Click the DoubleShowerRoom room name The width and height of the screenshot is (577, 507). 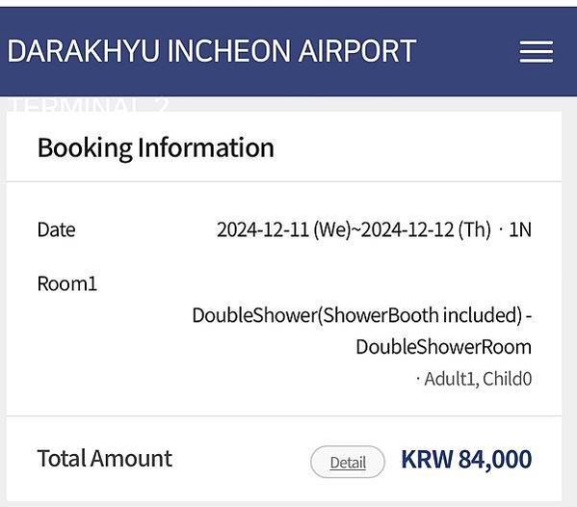tap(443, 347)
